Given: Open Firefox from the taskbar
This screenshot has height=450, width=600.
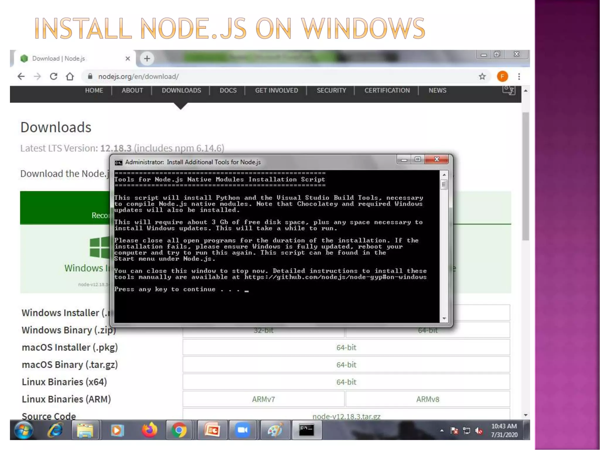Looking at the screenshot, I should (x=149, y=430).
